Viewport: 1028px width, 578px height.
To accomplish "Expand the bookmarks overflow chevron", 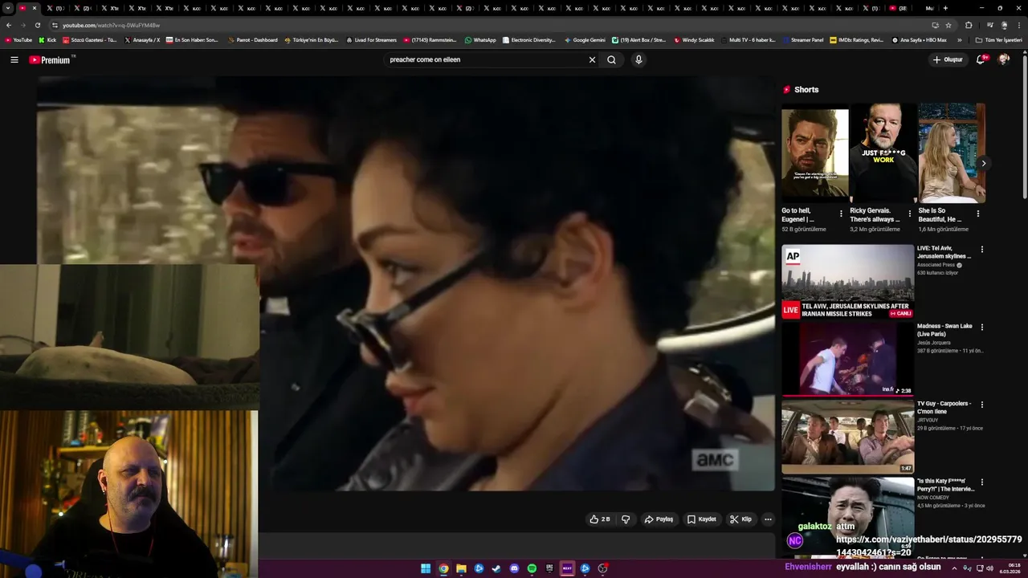I will tap(959, 40).
